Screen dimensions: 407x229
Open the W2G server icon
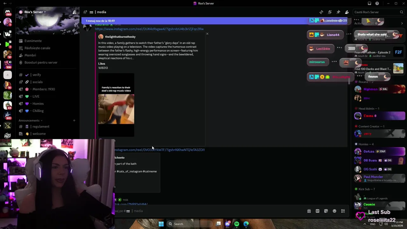(x=8, y=136)
